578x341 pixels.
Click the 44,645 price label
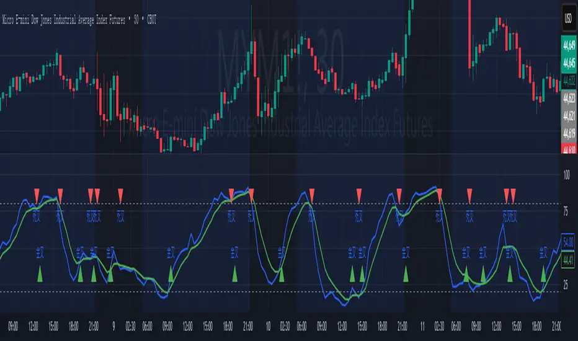point(569,63)
